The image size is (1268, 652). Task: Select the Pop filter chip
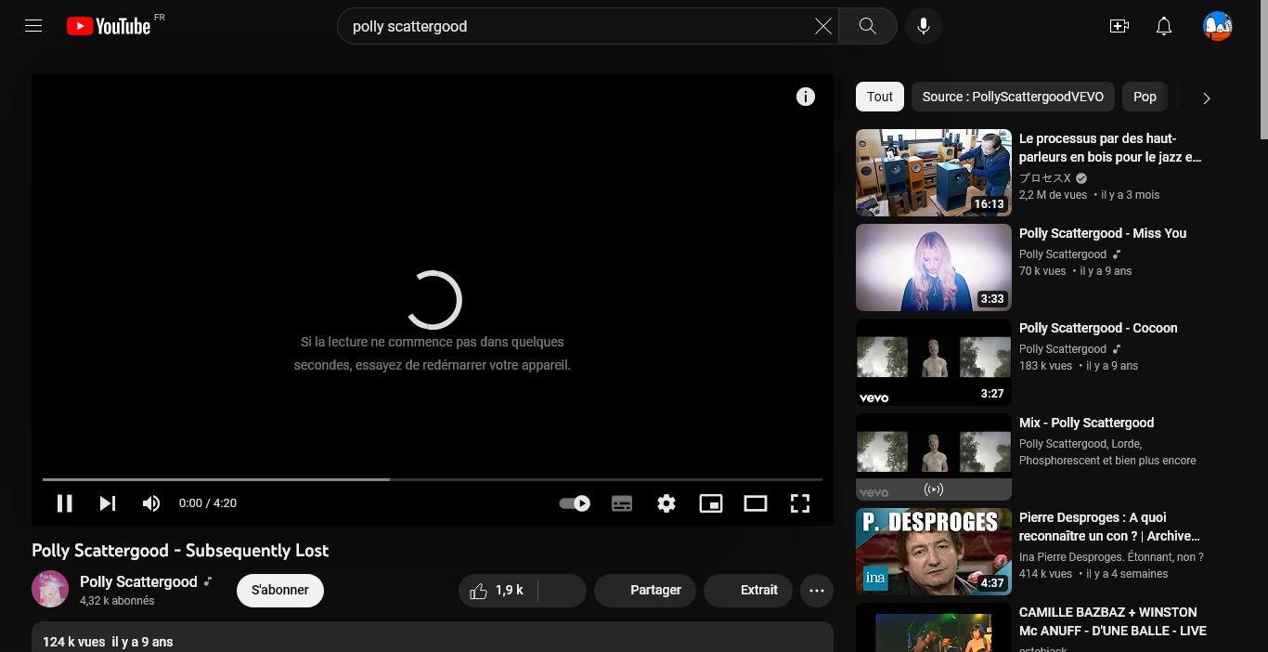(x=1145, y=97)
